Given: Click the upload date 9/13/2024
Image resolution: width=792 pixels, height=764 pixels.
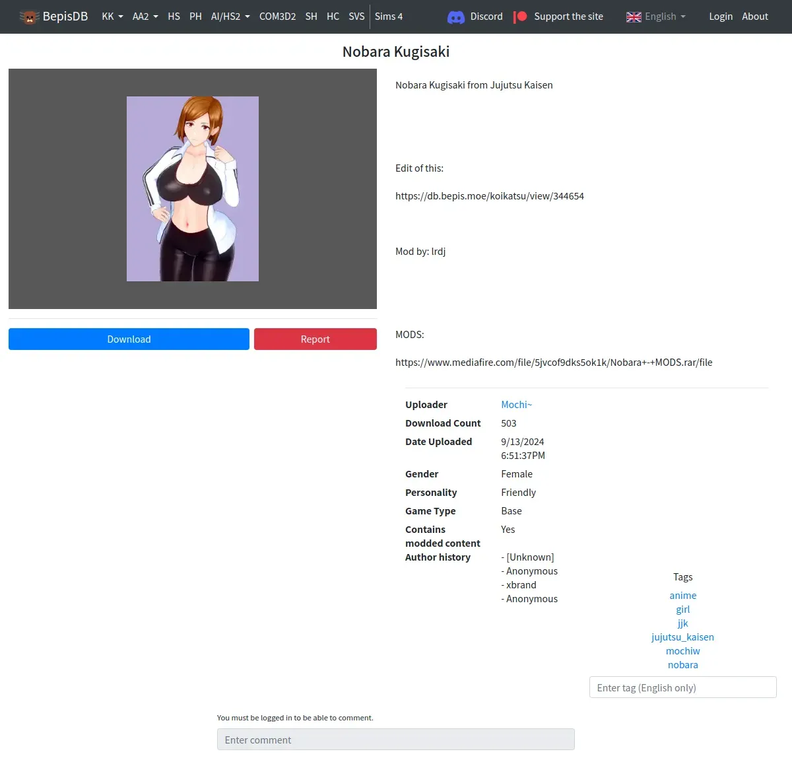Looking at the screenshot, I should point(523,442).
